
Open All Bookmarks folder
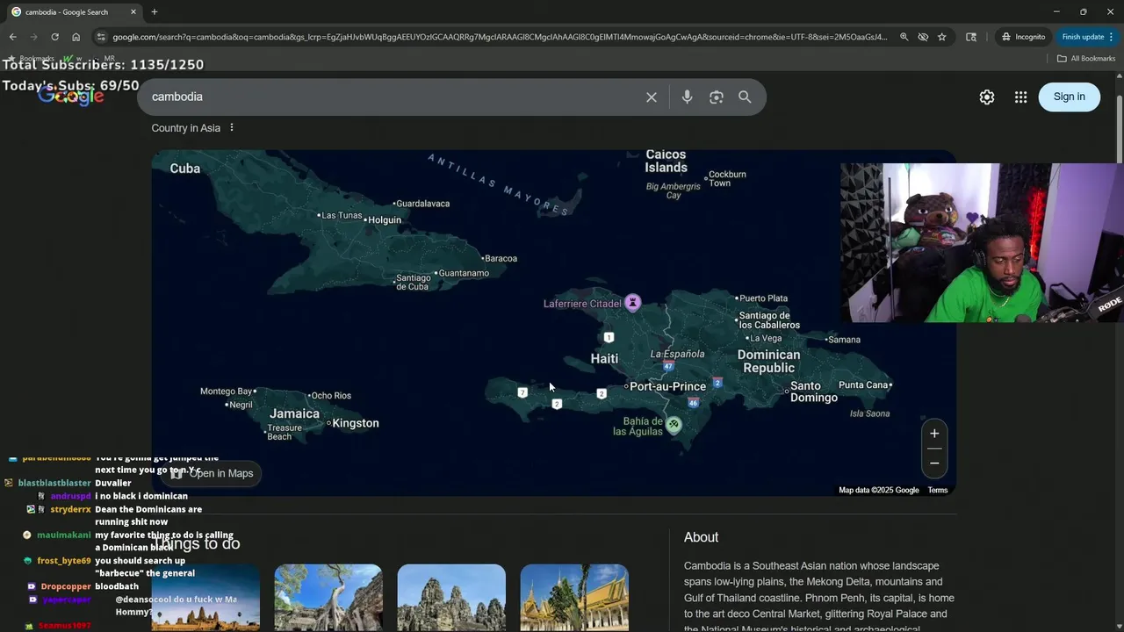point(1086,59)
